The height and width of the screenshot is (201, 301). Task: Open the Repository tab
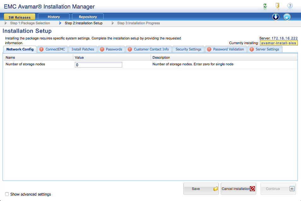[88, 17]
